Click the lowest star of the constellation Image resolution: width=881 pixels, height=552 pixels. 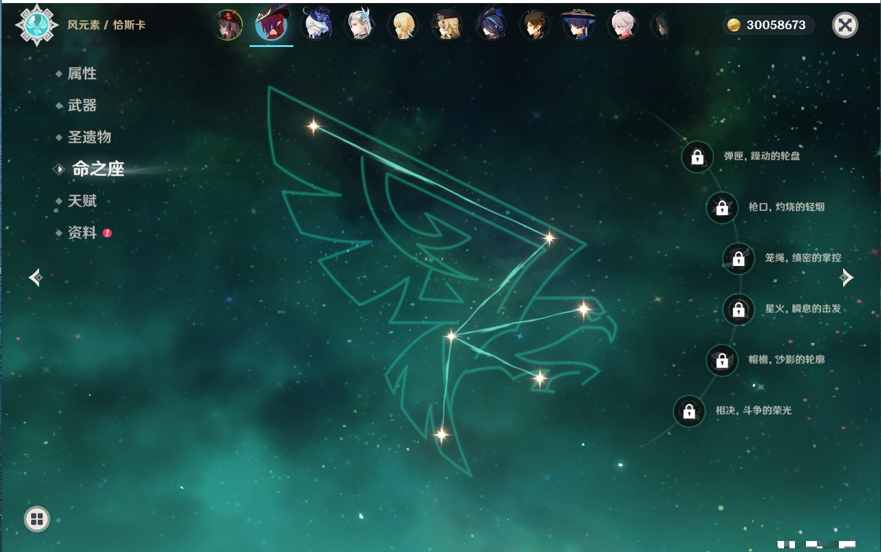coord(442,434)
